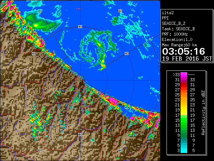Click the '---' legend upper-bound entry
This screenshot has height=161, width=214.
coord(191,75)
